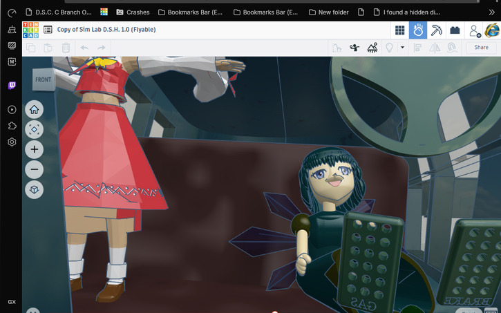The width and height of the screenshot is (501, 313).
Task: Click the boxed M icon in the sidebar
Action: (12, 61)
